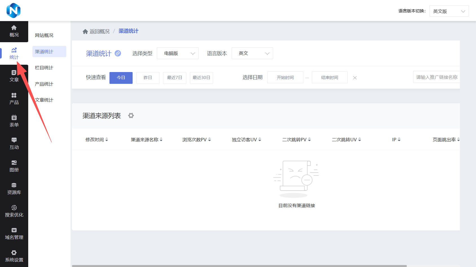476x267 pixels.
Task: Open the 概况 overview sidebar item
Action: point(14,31)
